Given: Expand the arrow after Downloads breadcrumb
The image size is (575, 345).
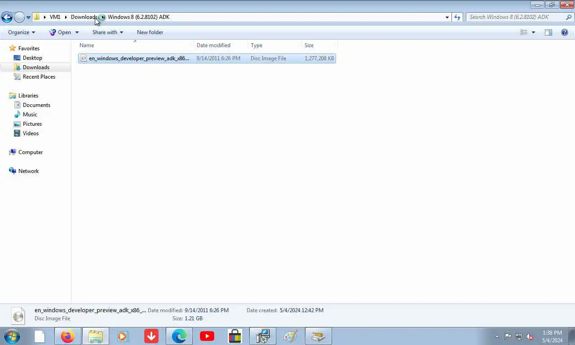Looking at the screenshot, I should click(x=102, y=17).
